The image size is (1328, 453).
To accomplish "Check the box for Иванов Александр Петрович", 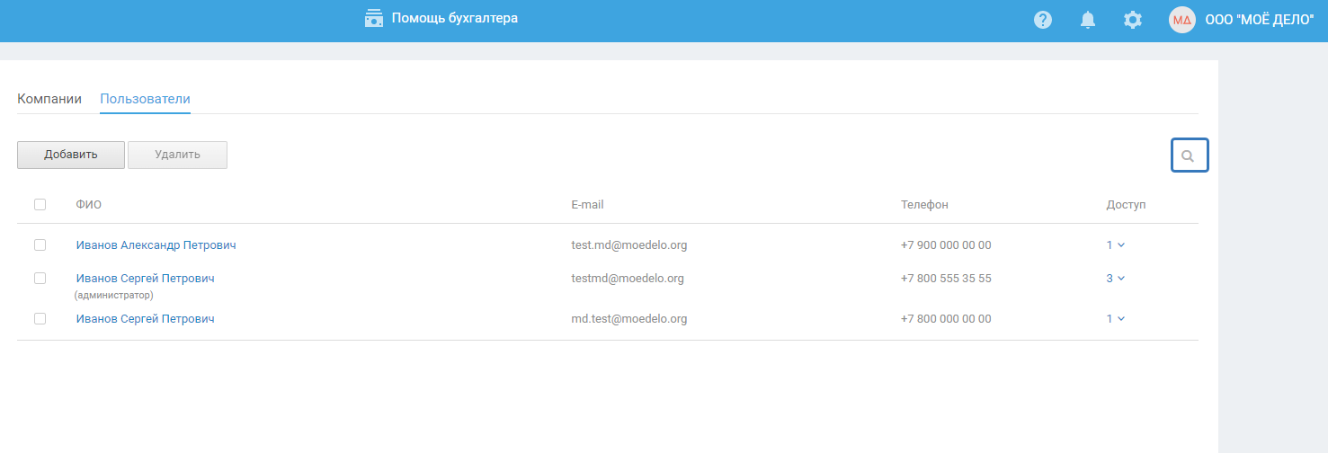I will tap(40, 244).
